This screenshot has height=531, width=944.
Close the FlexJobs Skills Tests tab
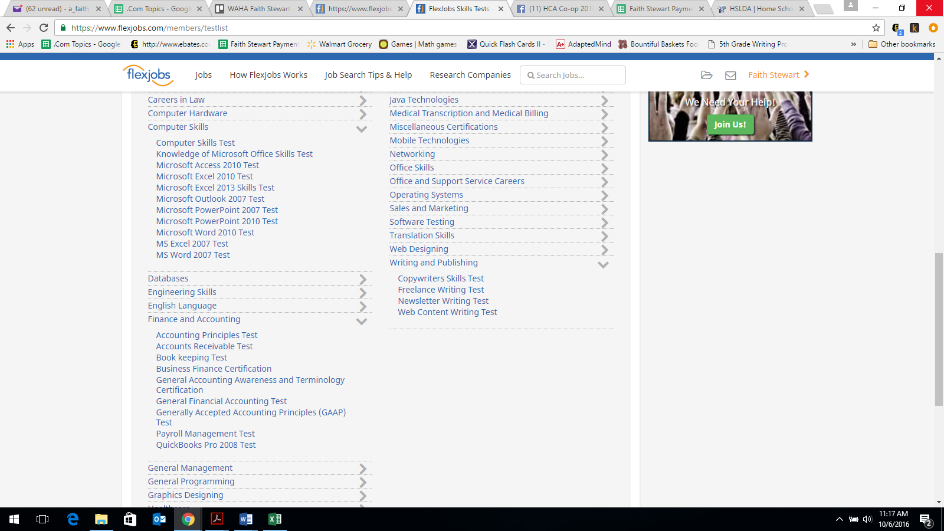coord(501,9)
